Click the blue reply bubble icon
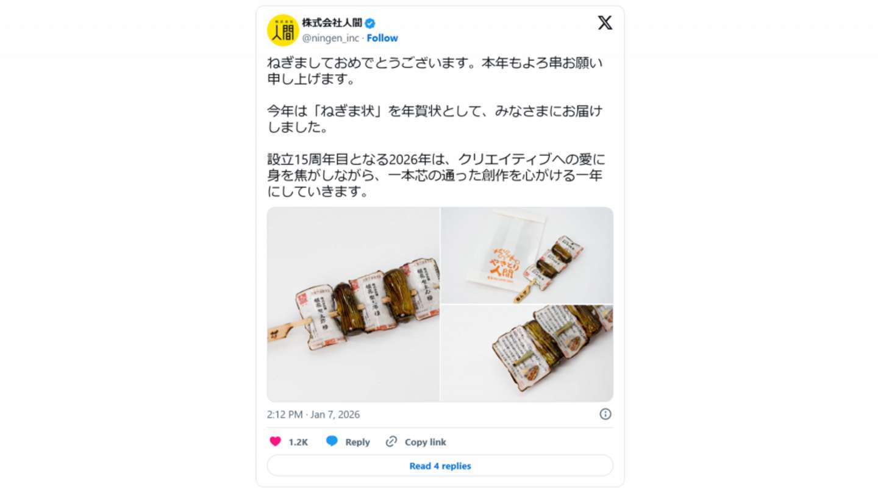 [x=332, y=442]
